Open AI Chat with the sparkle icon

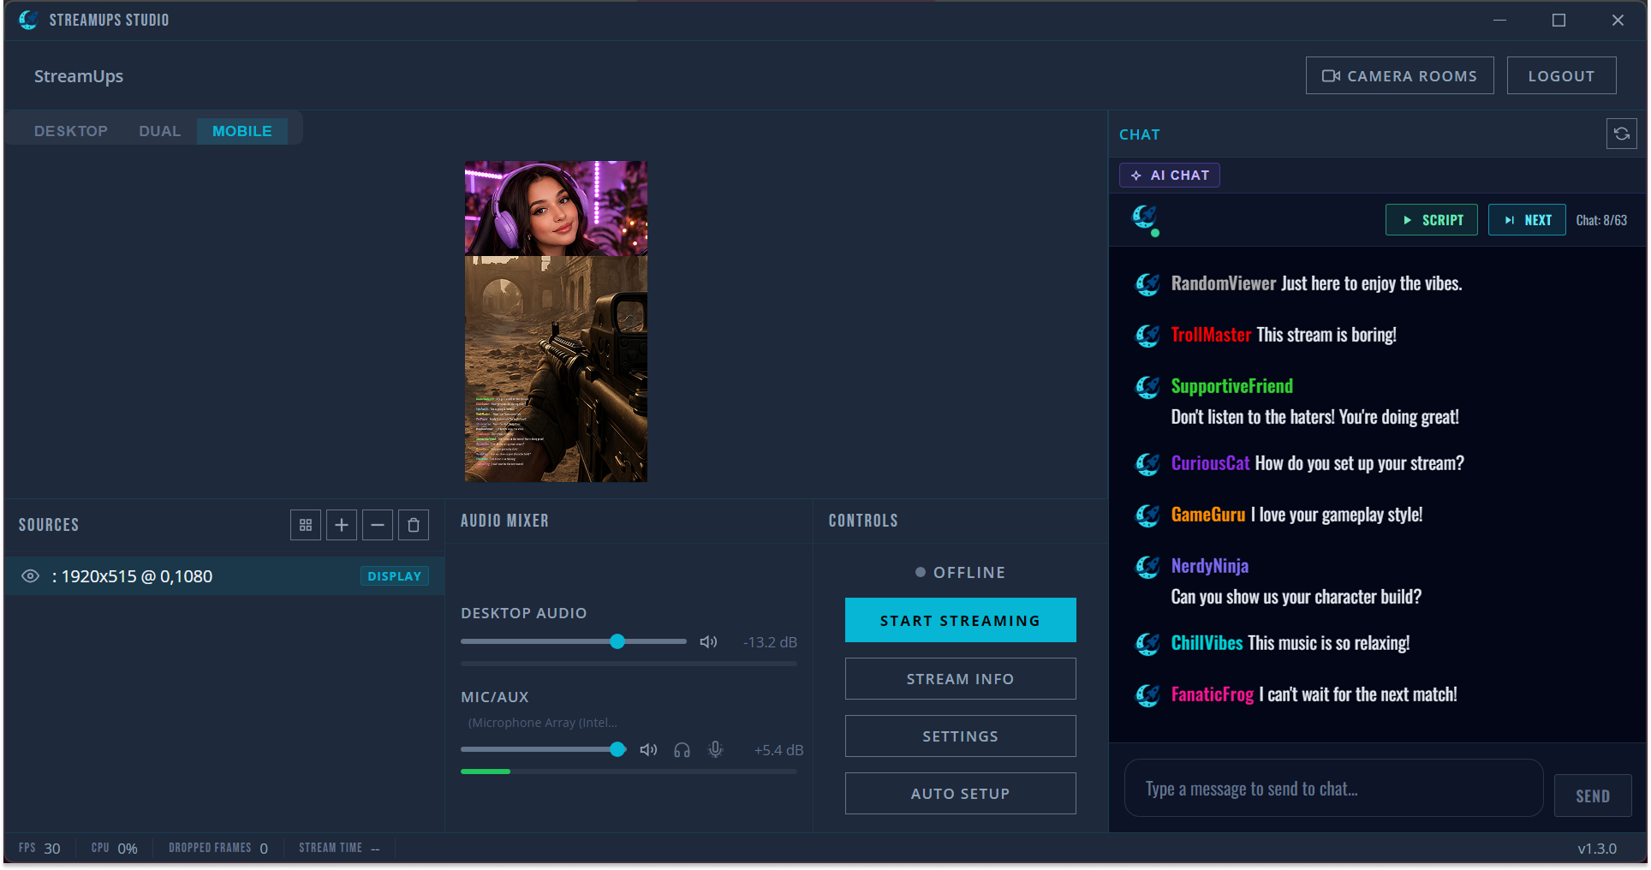(x=1137, y=175)
